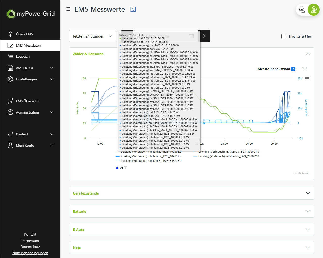Click the '8/8' legend page indicator
This screenshot has height=258, width=323.
point(121,168)
